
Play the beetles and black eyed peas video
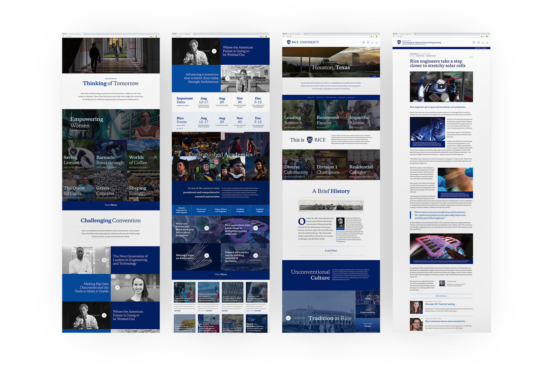click(x=207, y=228)
